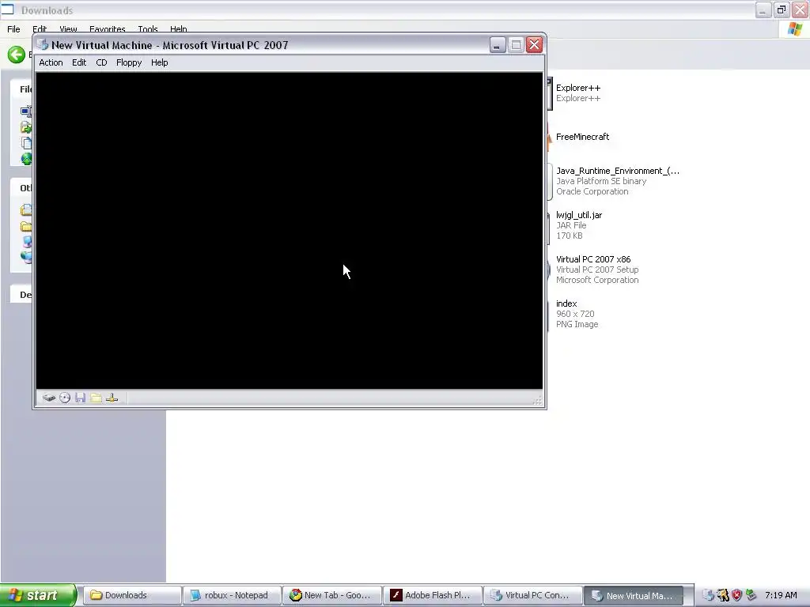Click the Virtual PC tray icon in system tray
This screenshot has width=810, height=607.
coord(708,595)
